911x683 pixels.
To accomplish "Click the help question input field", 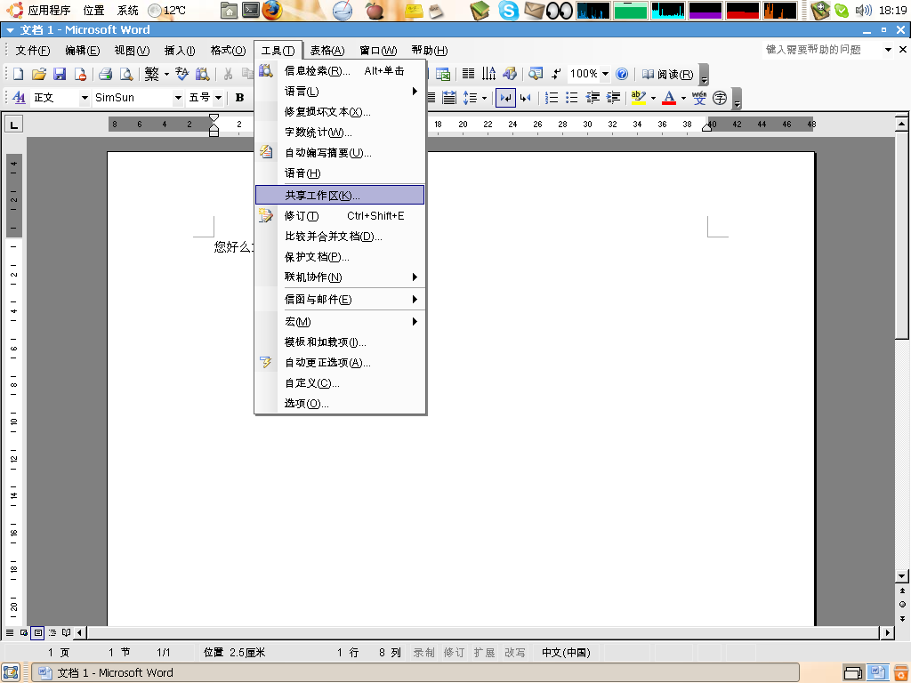I will tap(821, 50).
